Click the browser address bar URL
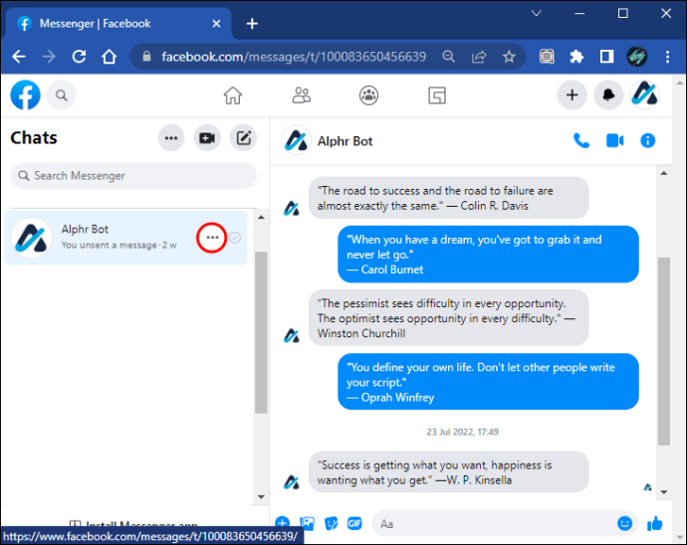This screenshot has height=545, width=687. [294, 57]
